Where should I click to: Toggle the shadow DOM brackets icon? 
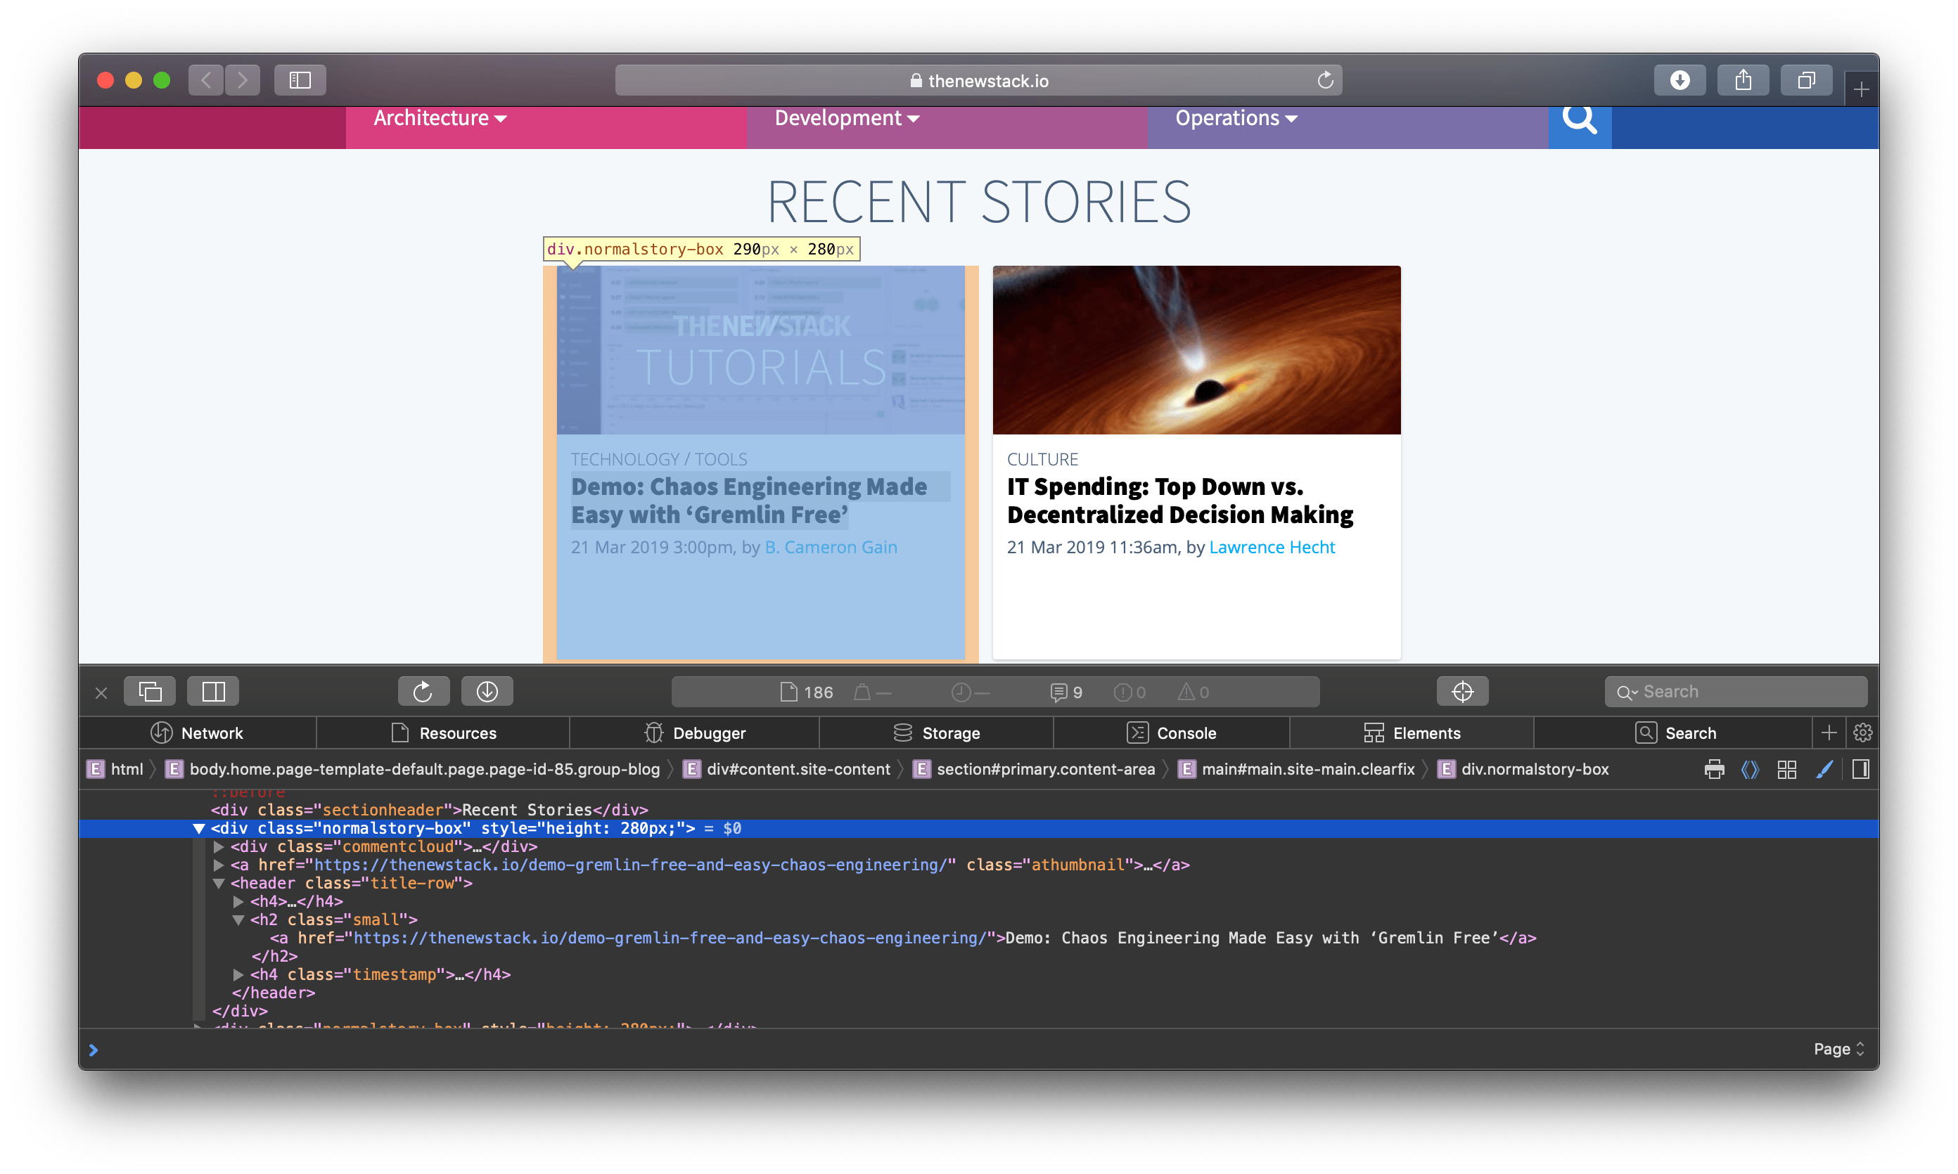point(1750,769)
